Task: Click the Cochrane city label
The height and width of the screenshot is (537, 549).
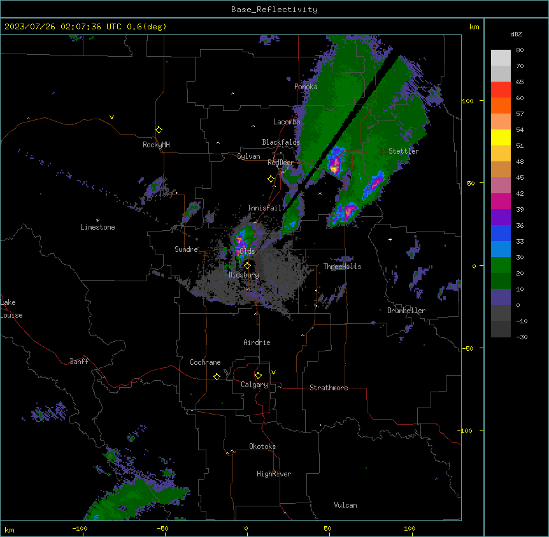Action: (x=205, y=362)
